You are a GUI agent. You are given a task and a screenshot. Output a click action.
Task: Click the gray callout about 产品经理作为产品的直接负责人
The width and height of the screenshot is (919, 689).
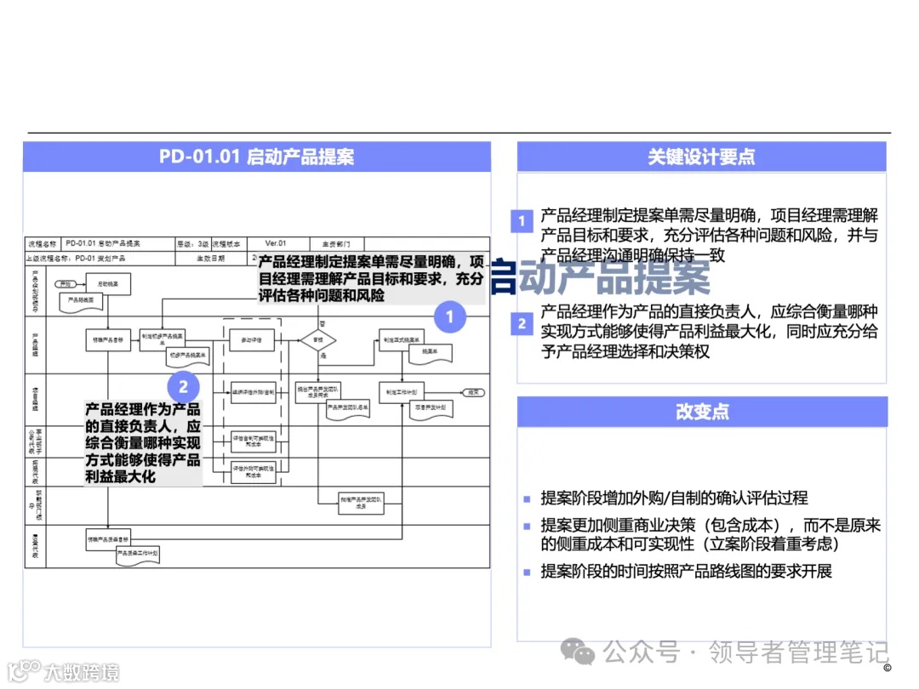coord(142,442)
